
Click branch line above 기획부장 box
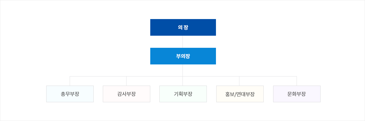tap(183, 81)
